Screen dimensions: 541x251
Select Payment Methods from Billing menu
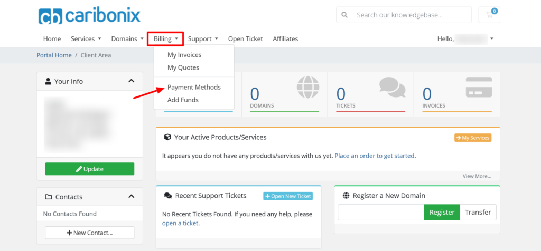(194, 87)
